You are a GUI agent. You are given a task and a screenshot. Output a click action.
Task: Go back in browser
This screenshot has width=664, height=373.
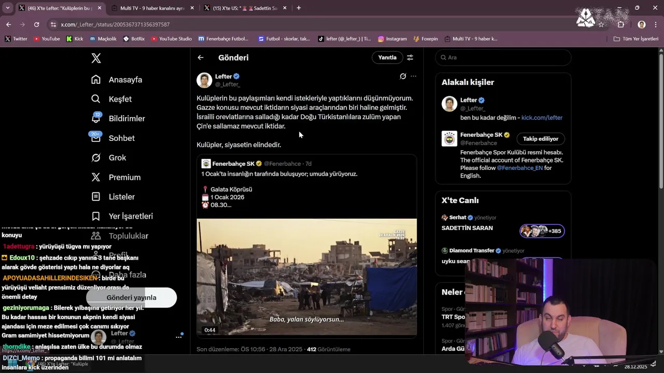(8, 24)
